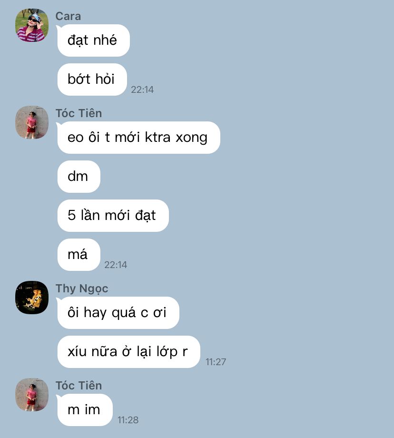Tap the 11:28 timestamp
The image size is (394, 438).
click(x=128, y=420)
